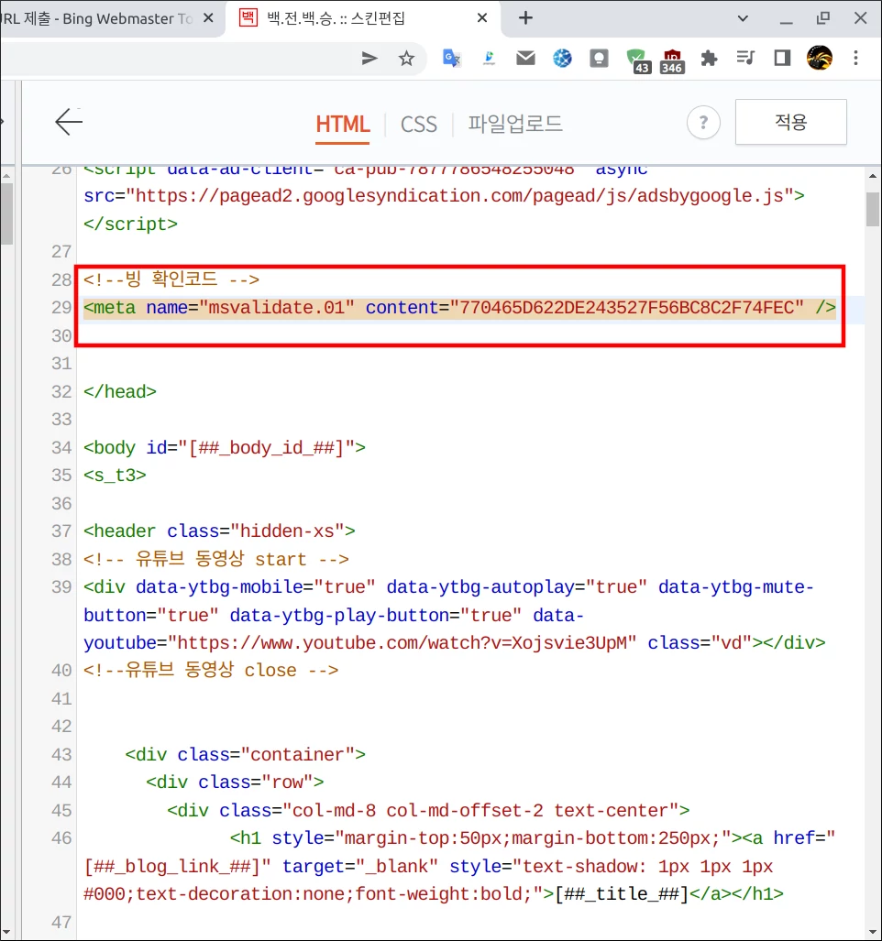Click the <s_t3> tag line

point(115,476)
